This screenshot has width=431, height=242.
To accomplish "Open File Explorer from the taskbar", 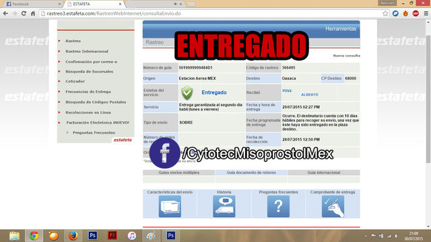I will click(14, 236).
